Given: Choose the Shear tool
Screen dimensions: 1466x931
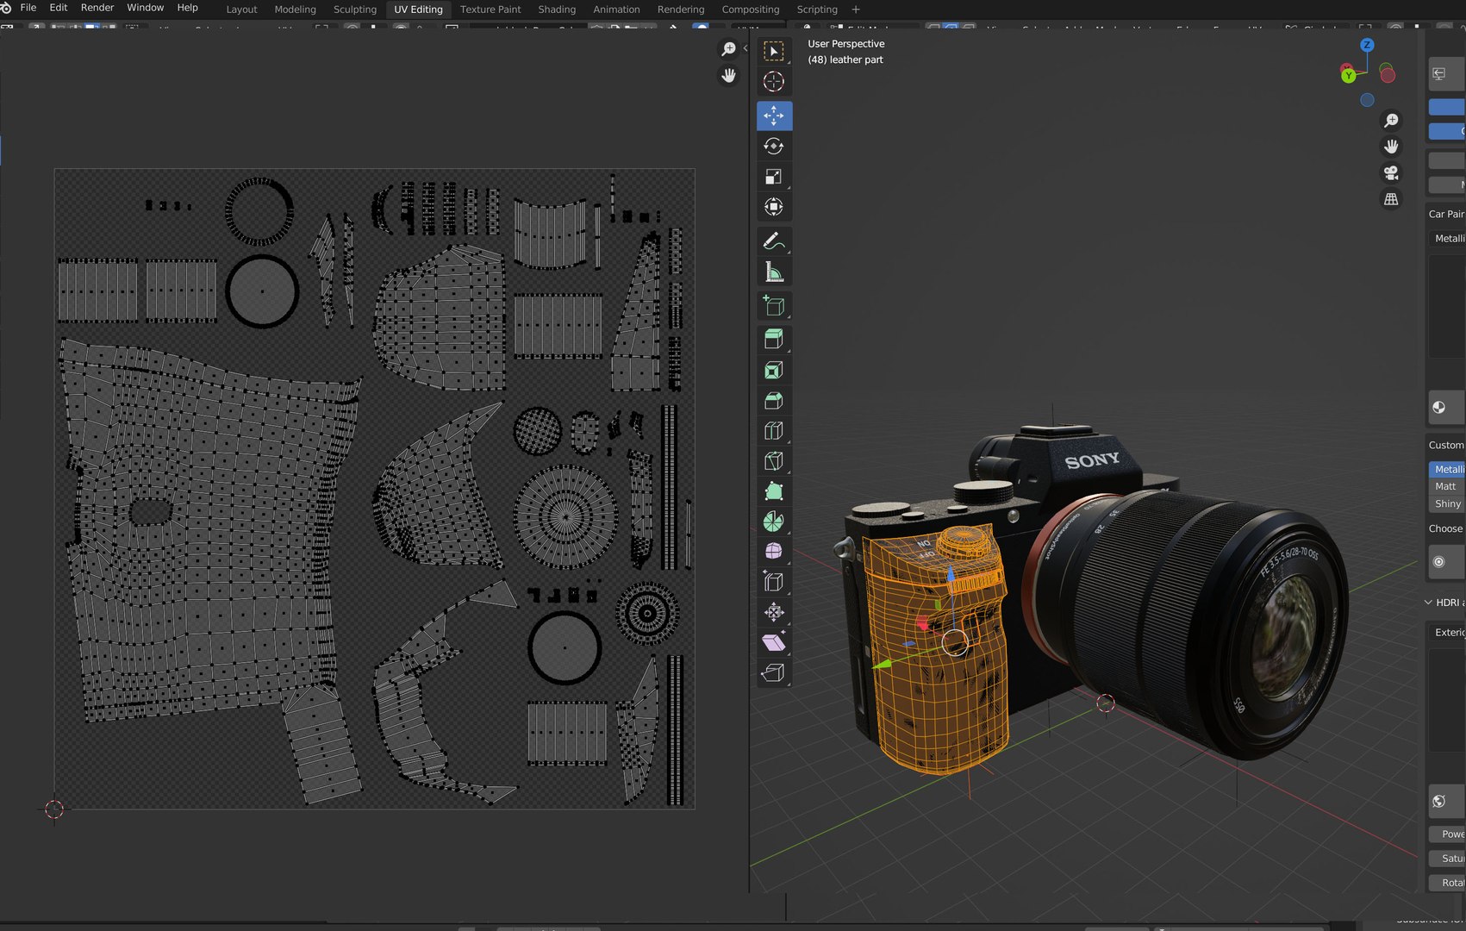Looking at the screenshot, I should [x=774, y=642].
